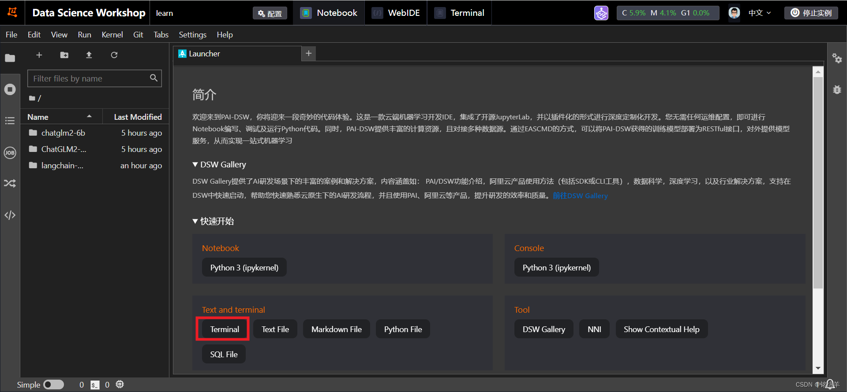Switch to the WebIDE top tab
The width and height of the screenshot is (847, 392).
click(x=396, y=13)
